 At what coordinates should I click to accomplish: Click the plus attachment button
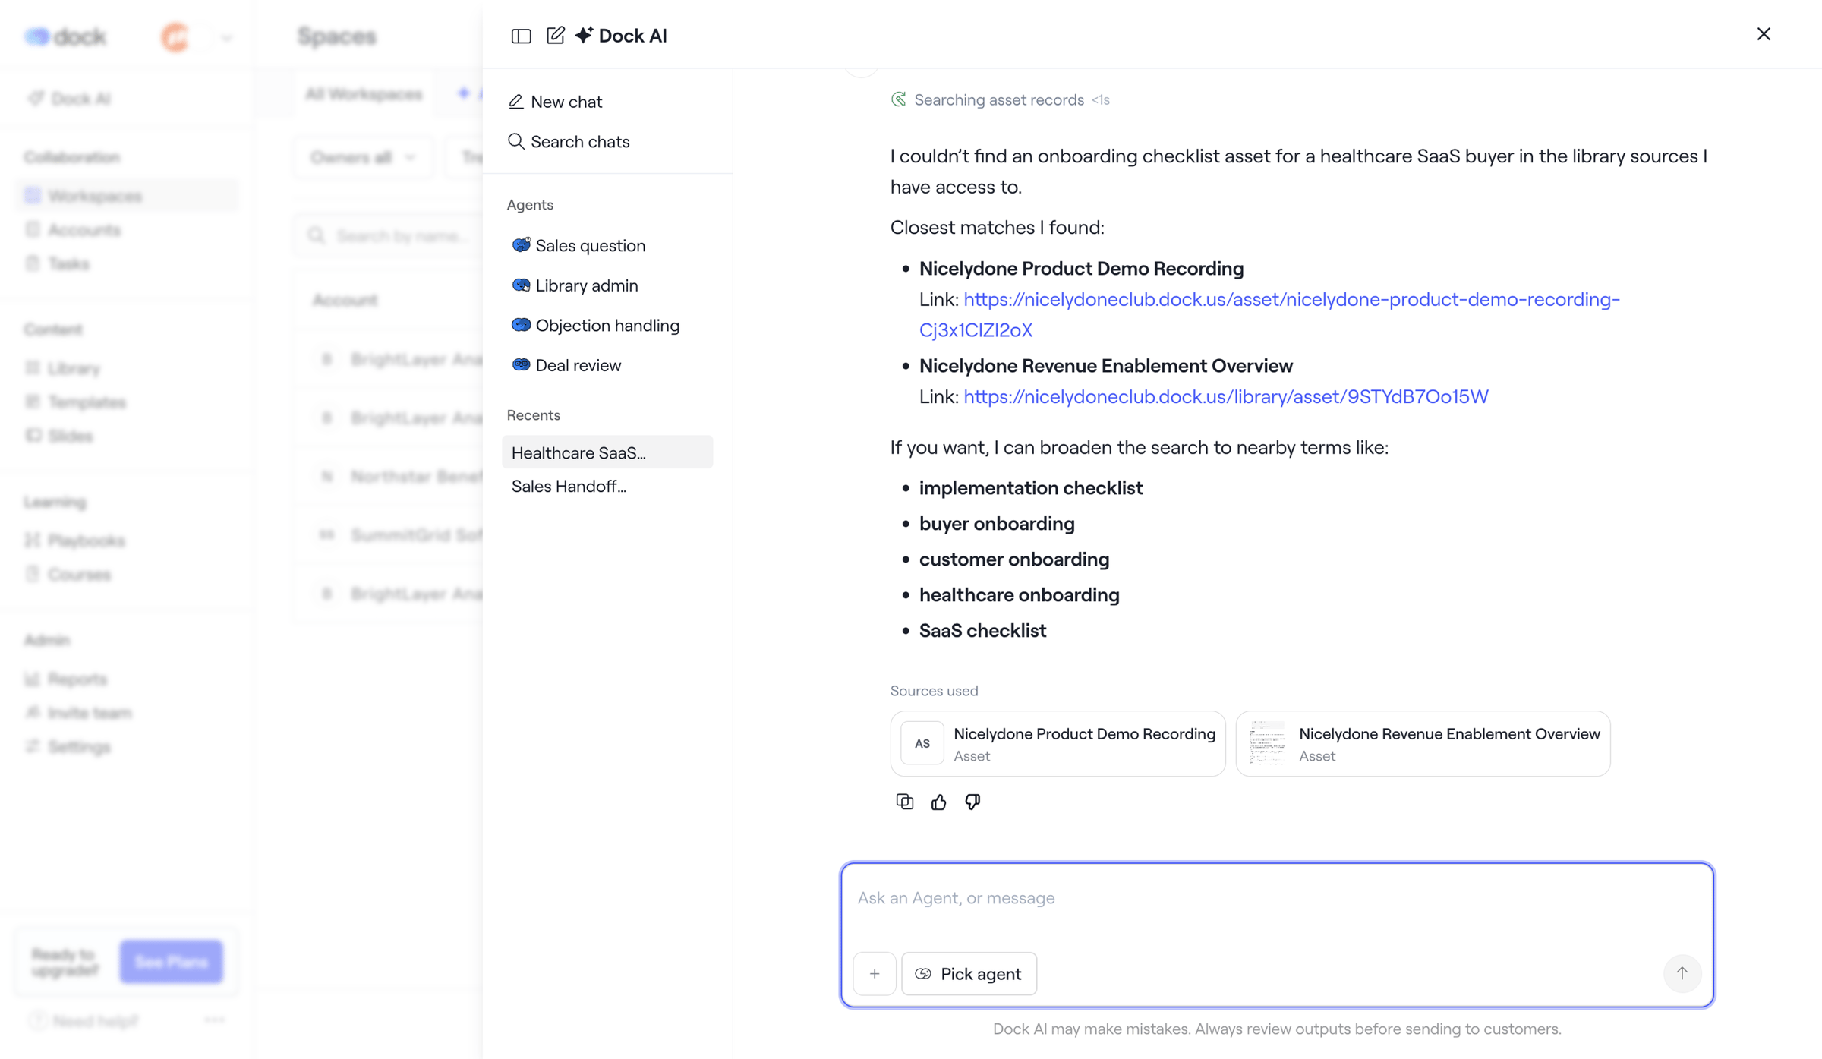pos(875,974)
